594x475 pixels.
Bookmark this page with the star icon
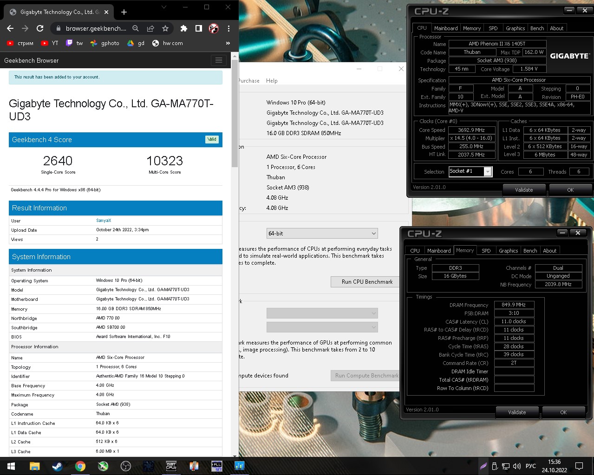165,28
